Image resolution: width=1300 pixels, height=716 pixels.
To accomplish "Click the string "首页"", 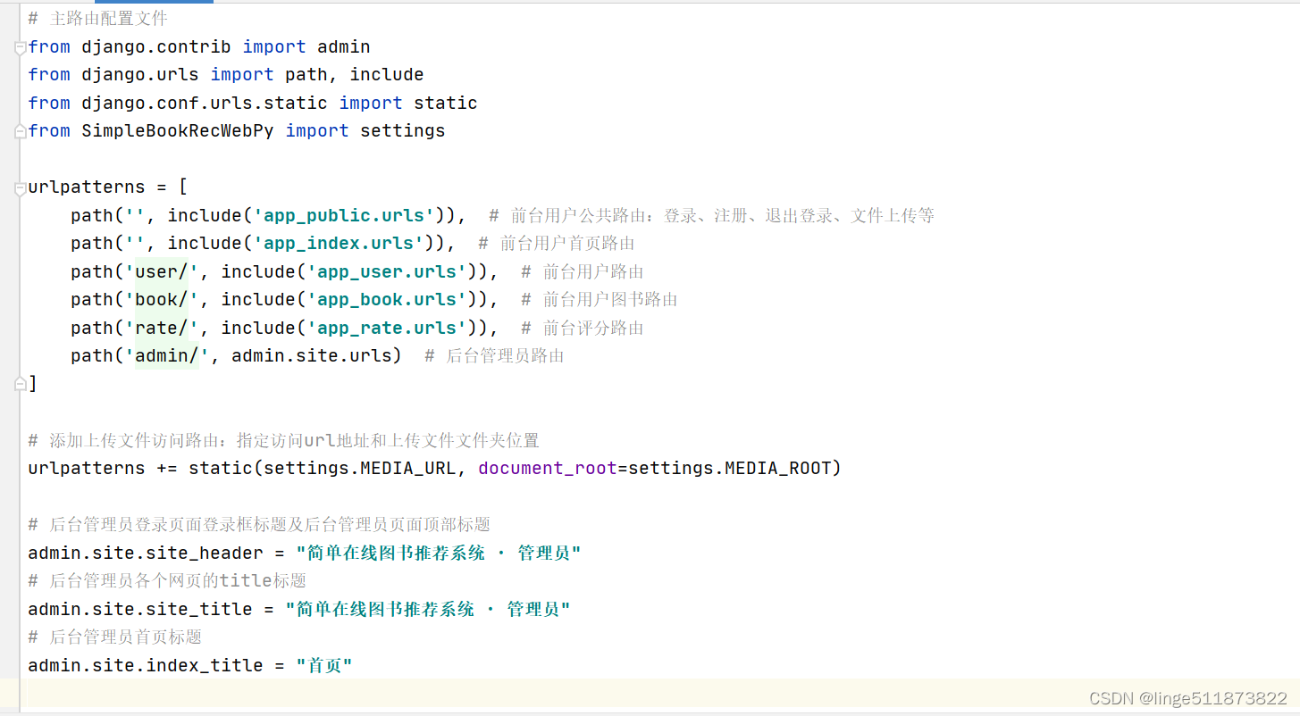I will click(324, 665).
